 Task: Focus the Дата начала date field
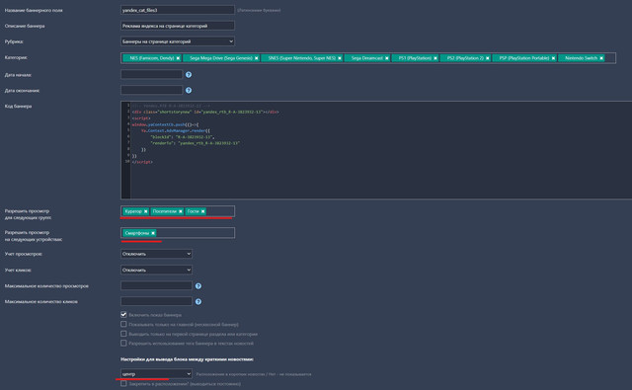pyautogui.click(x=151, y=74)
